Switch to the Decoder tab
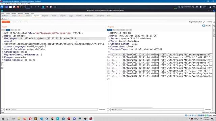The image size is (216, 121). pyautogui.click(x=54, y=16)
